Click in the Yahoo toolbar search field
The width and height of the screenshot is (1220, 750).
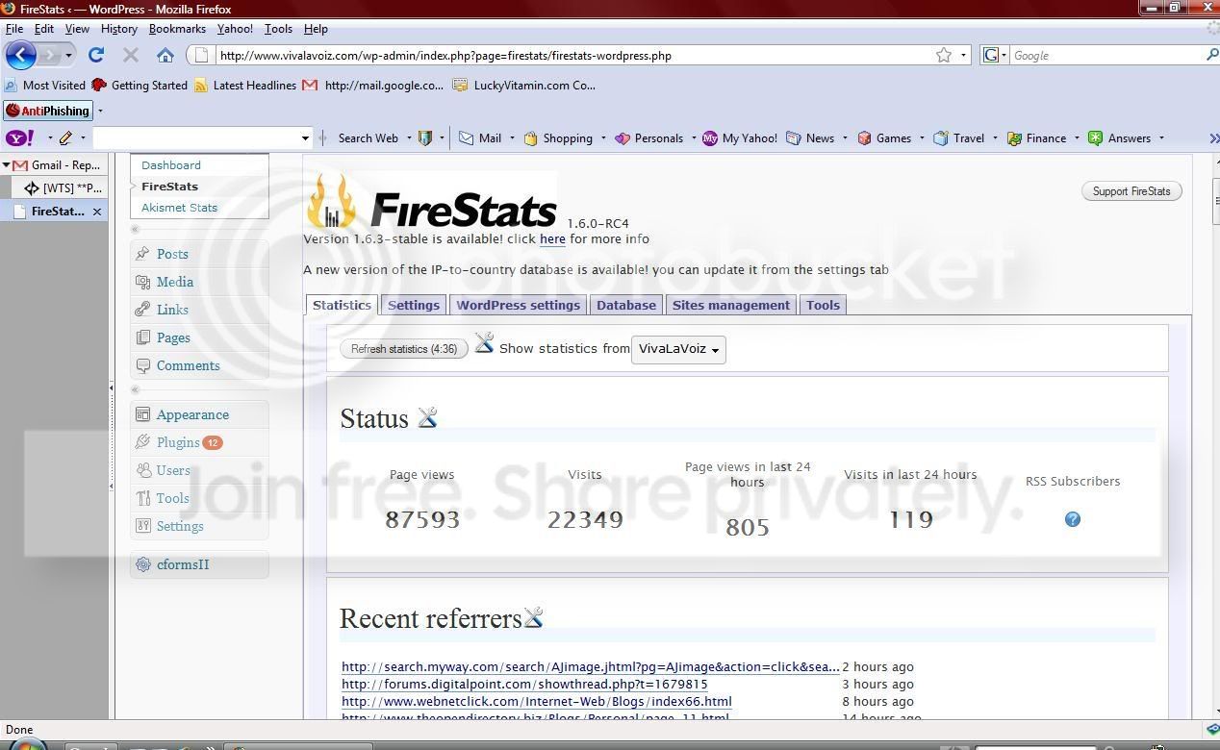[195, 138]
